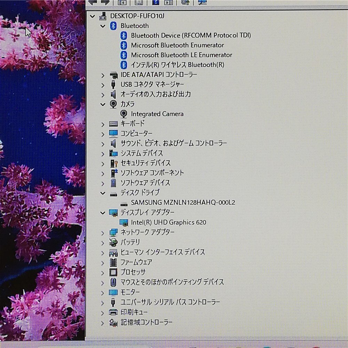Select Microsoft Bluetooth LE Enumerator
This screenshot has height=348, width=348.
click(181, 55)
